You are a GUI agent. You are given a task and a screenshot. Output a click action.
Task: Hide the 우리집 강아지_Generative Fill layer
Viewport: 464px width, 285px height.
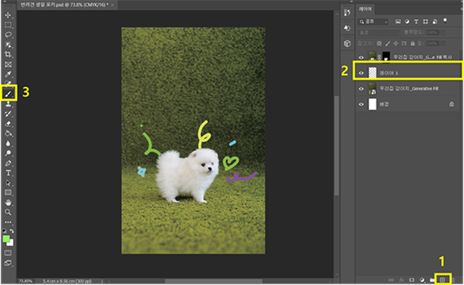tap(363, 88)
